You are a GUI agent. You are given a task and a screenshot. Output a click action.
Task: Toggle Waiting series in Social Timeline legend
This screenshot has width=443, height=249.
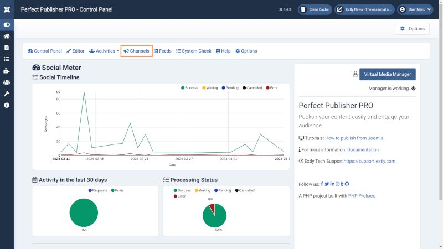click(210, 88)
